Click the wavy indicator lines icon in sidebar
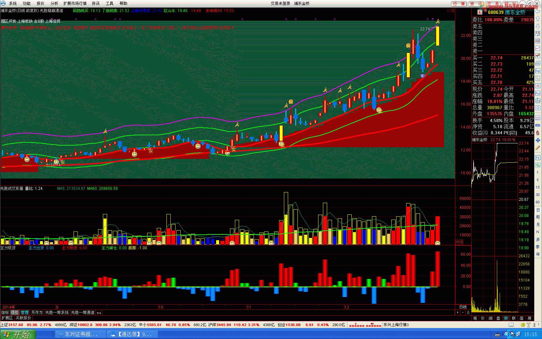The image size is (542, 339). [x=538, y=118]
